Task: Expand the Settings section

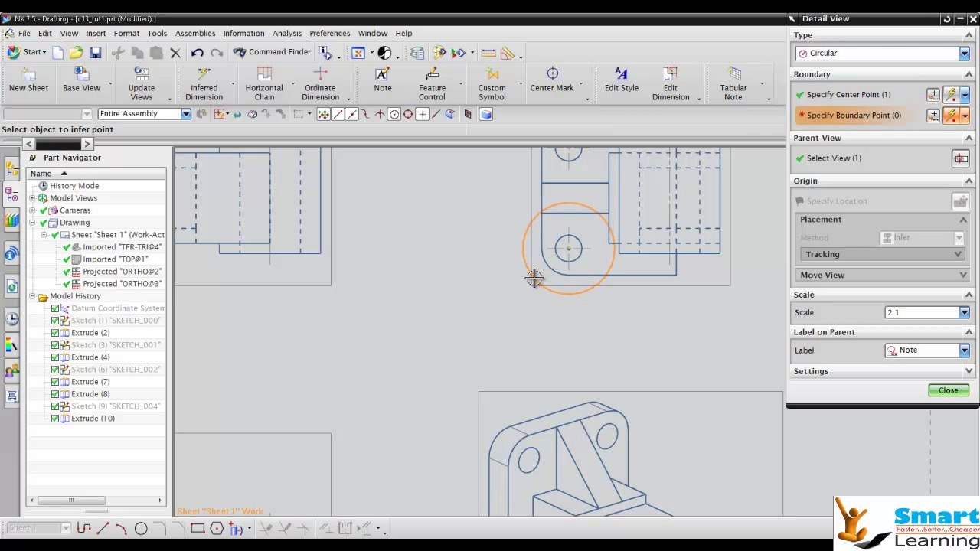Action: click(x=882, y=371)
